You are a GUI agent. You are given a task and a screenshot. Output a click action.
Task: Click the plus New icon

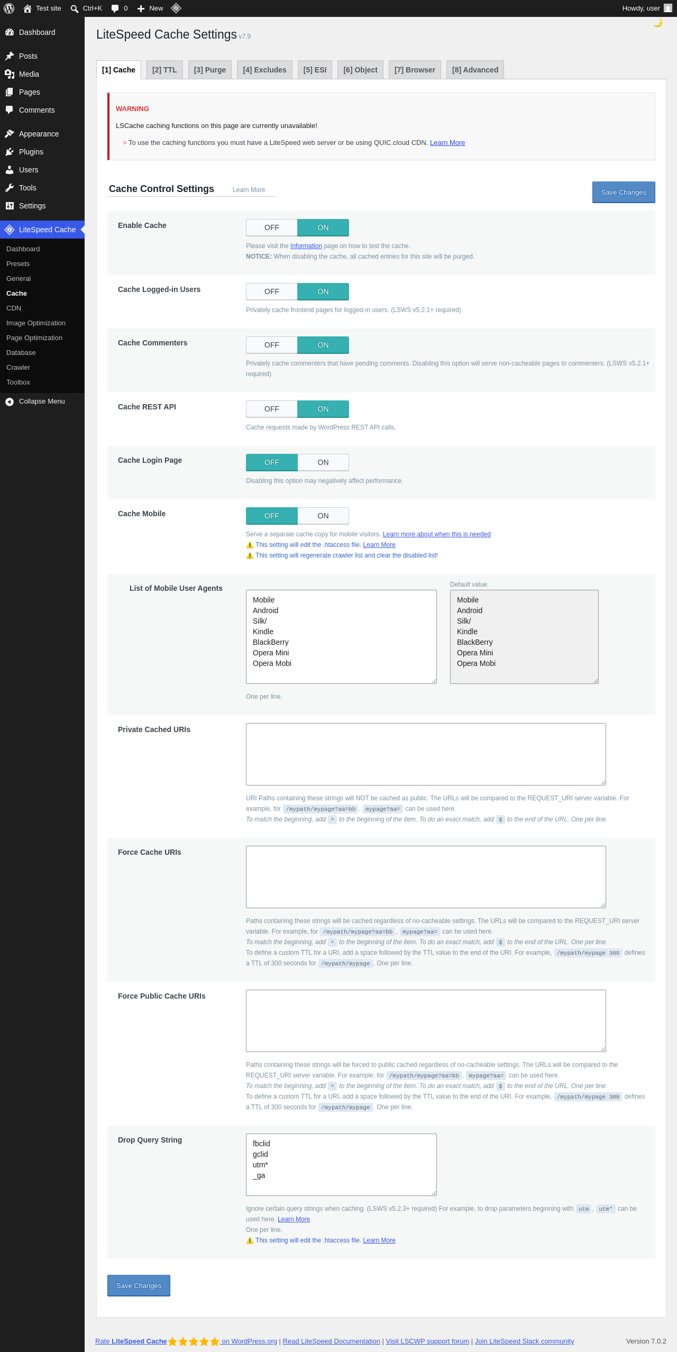pyautogui.click(x=141, y=8)
